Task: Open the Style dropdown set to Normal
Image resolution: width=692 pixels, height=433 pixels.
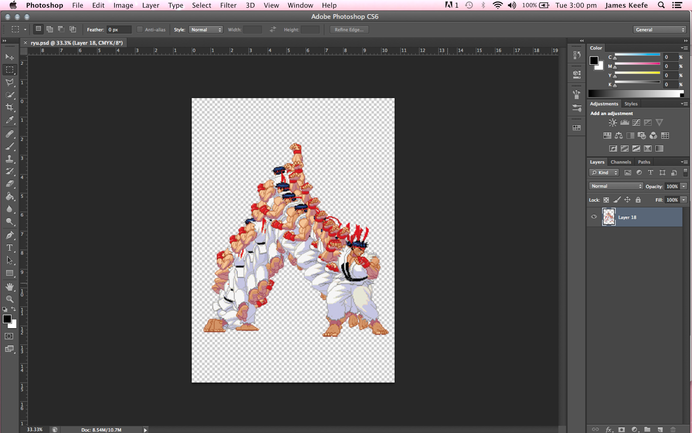Action: [x=206, y=29]
